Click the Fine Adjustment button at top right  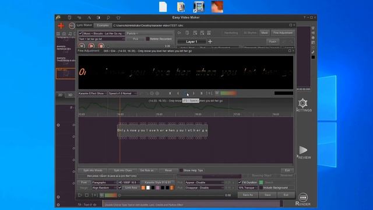coord(283,33)
